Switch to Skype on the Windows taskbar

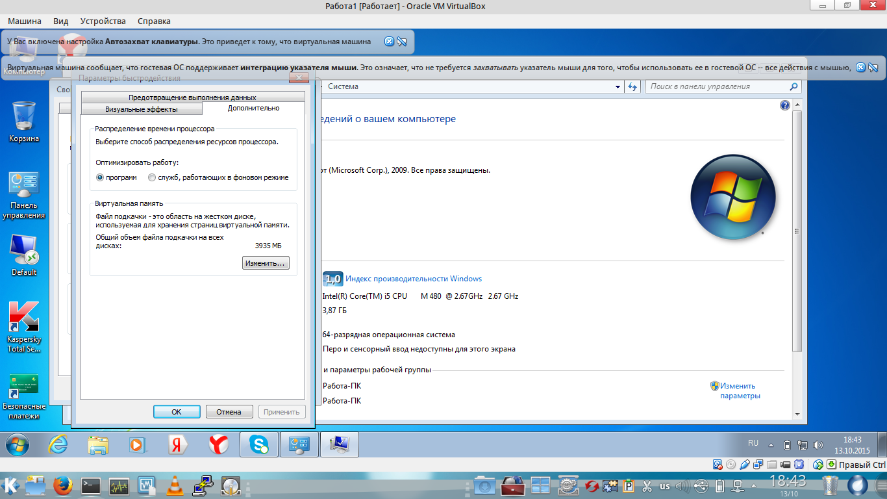(259, 444)
